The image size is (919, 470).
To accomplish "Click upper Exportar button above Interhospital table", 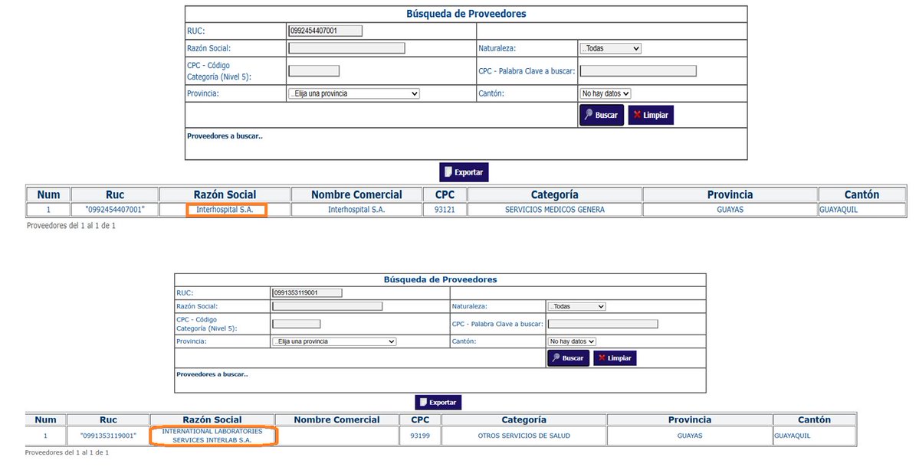I will click(464, 172).
